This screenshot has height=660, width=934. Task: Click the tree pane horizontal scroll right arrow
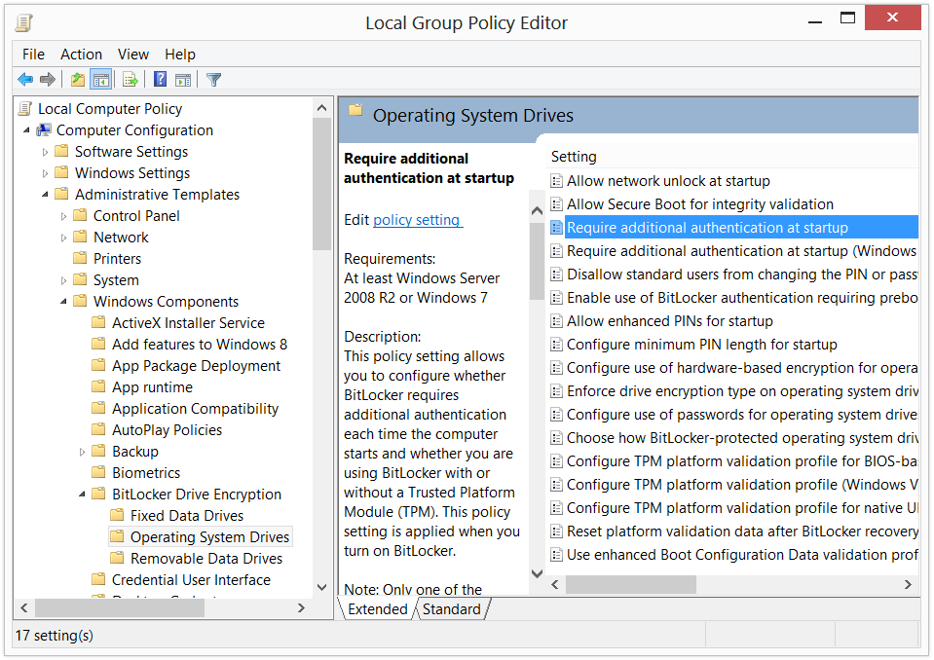[x=301, y=607]
